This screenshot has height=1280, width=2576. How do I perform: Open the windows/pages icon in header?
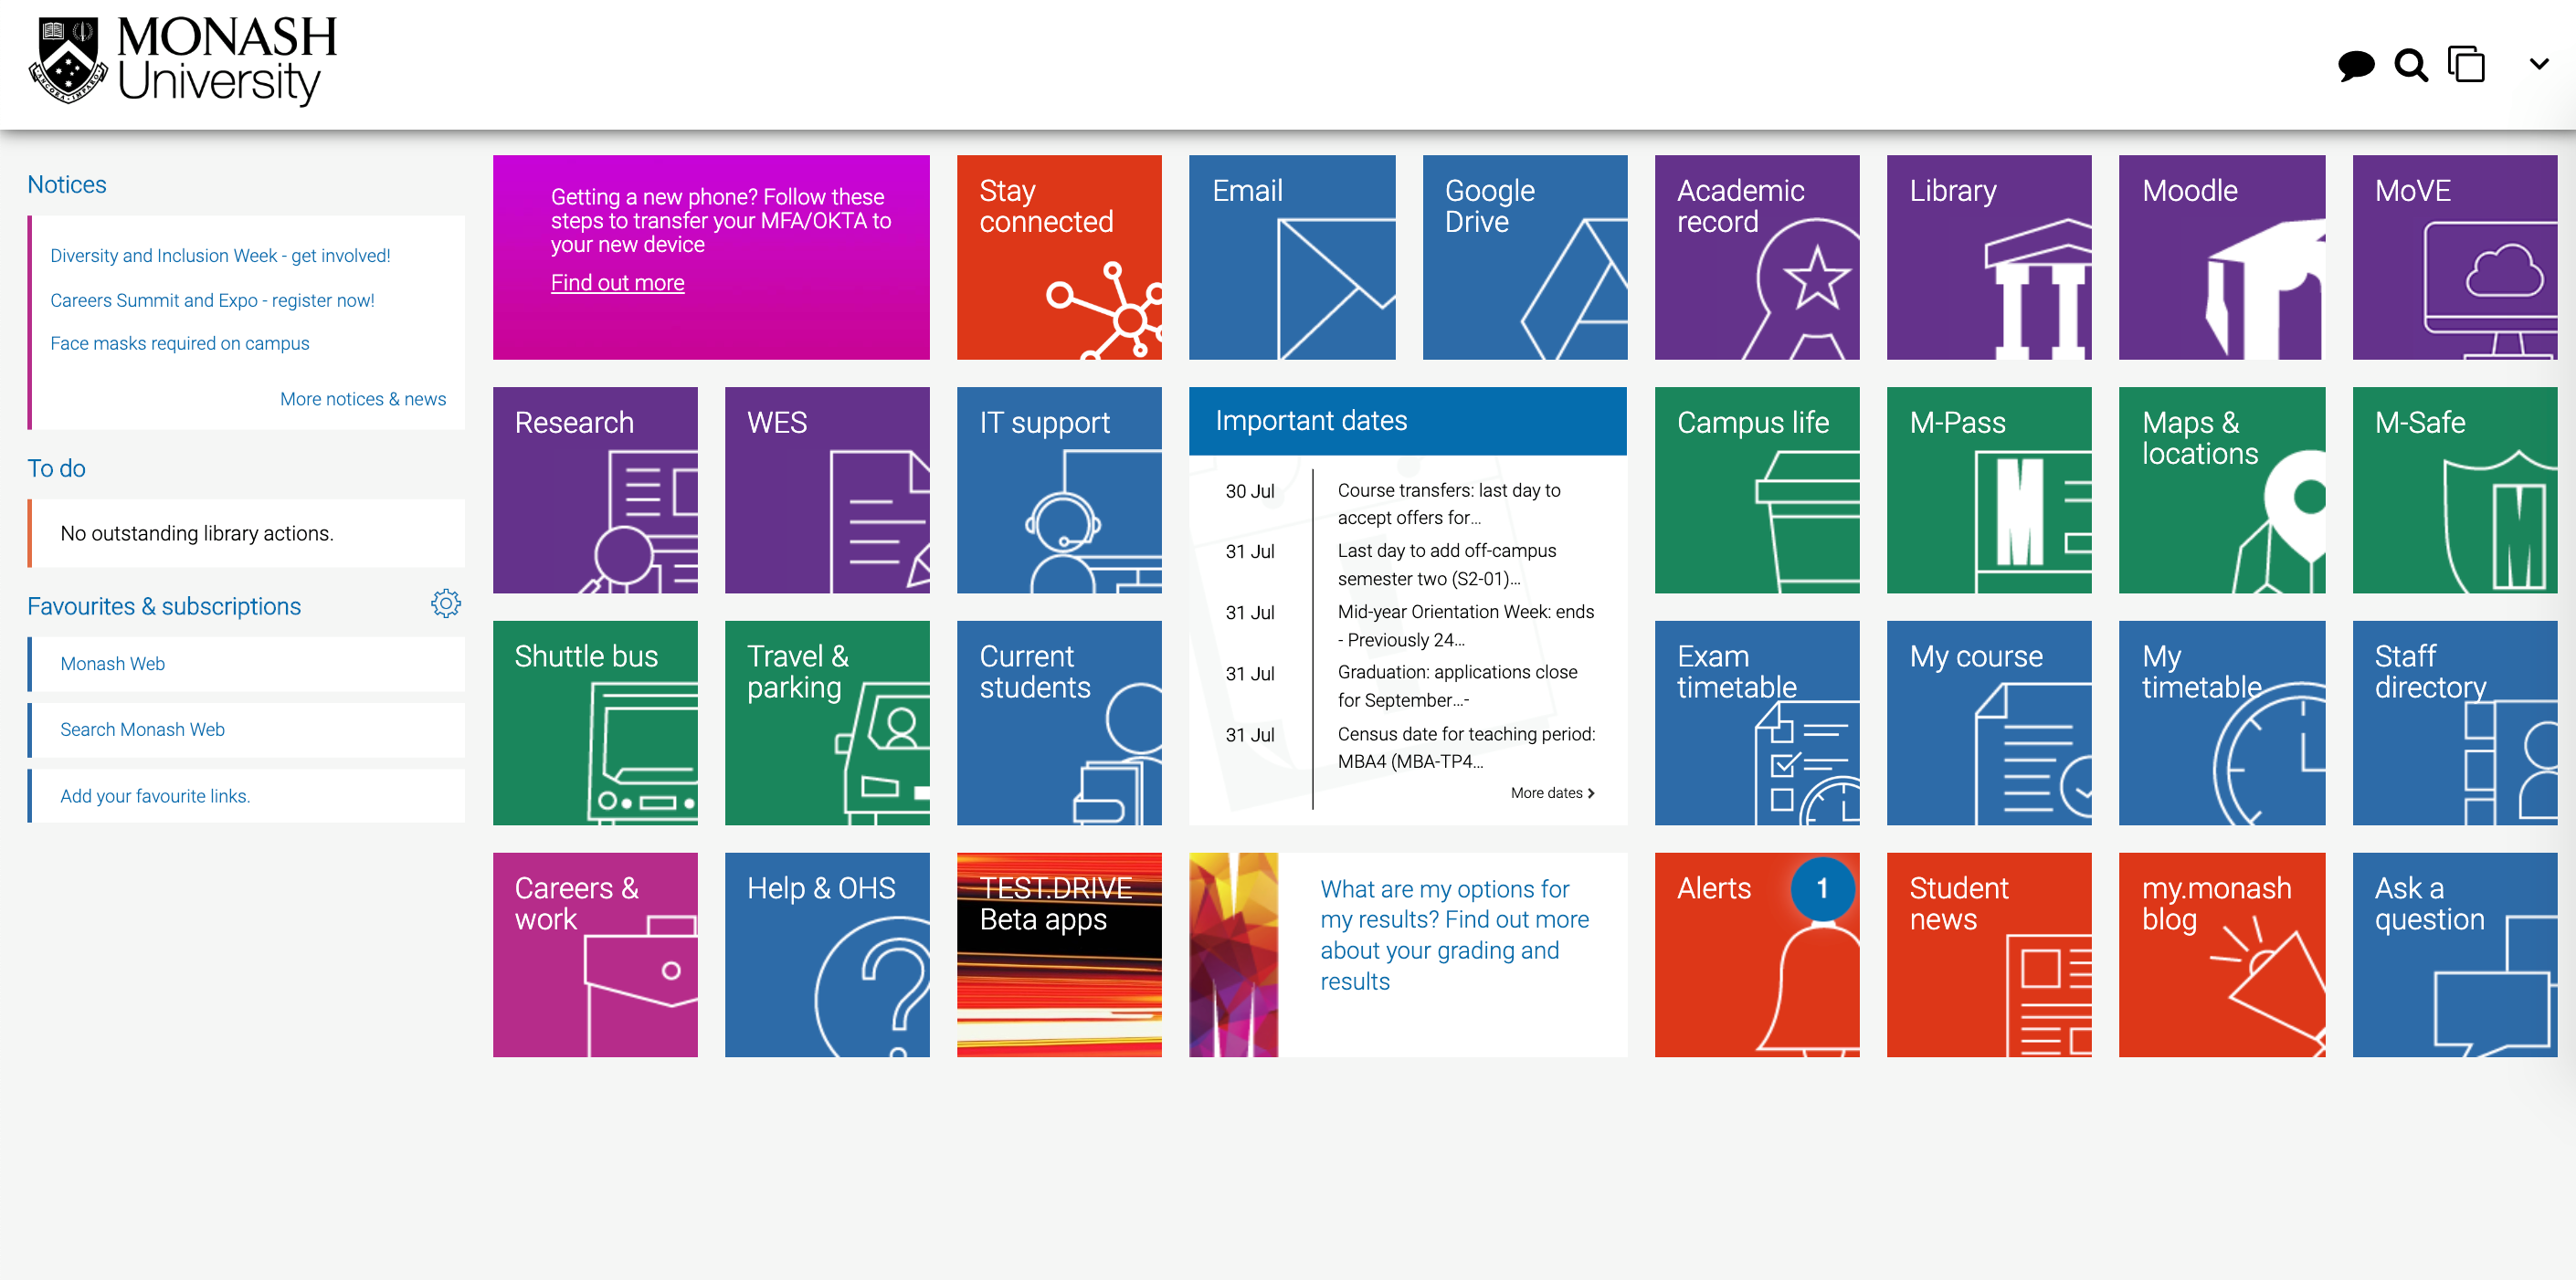(2466, 64)
